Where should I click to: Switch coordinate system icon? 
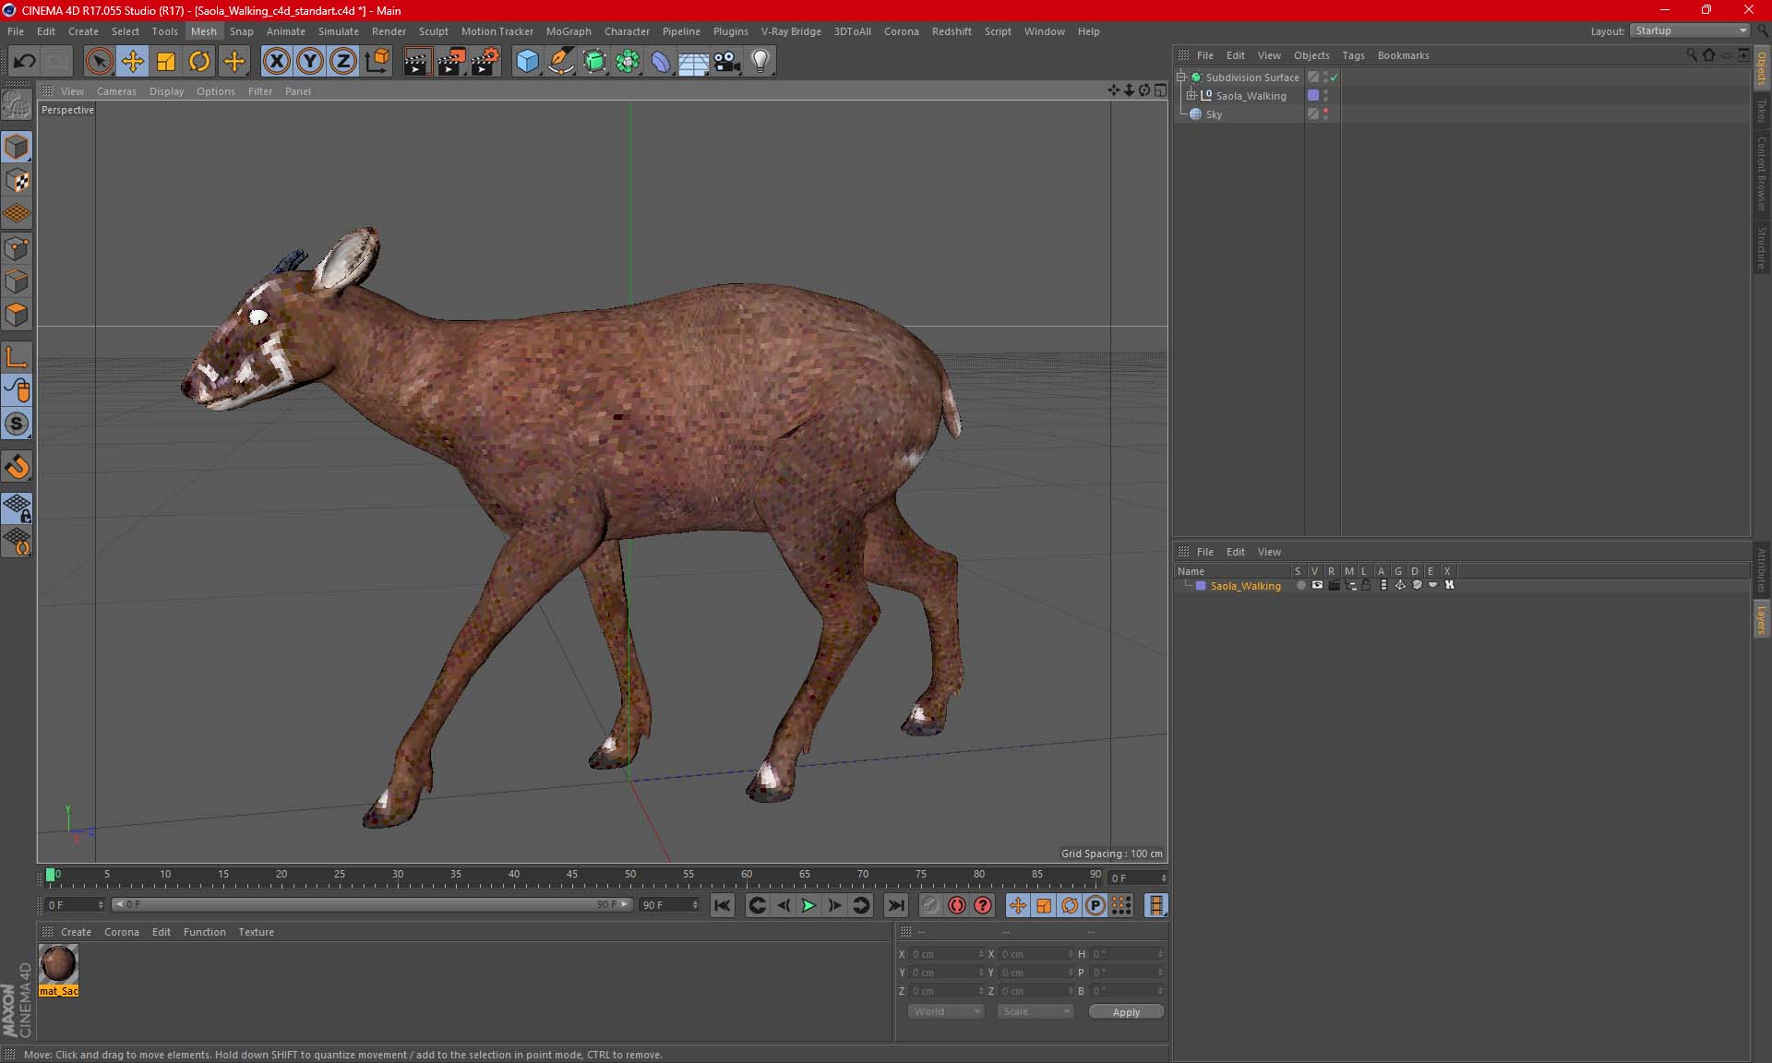pyautogui.click(x=377, y=62)
